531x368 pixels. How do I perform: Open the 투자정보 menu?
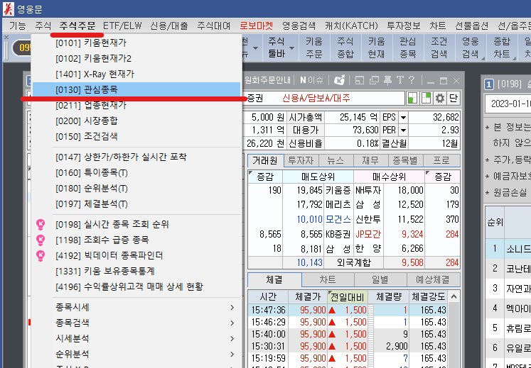403,26
